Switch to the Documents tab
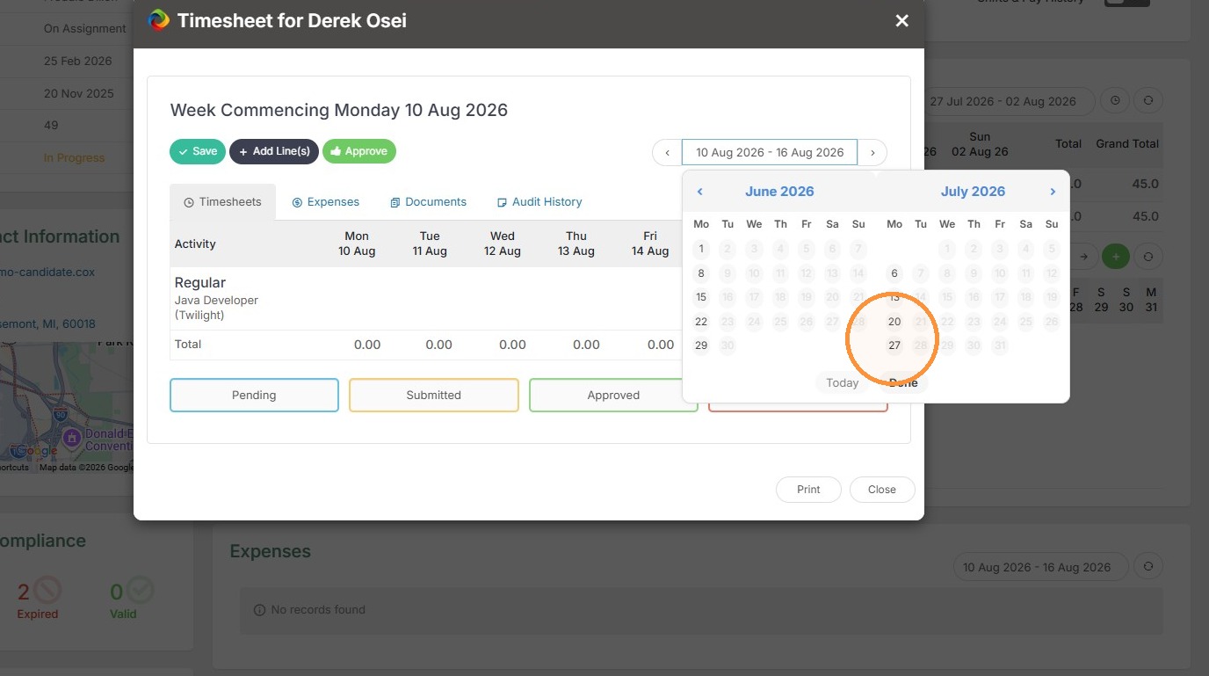 click(x=429, y=202)
